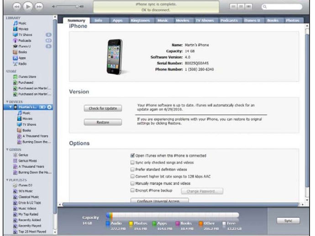Image resolution: width=315 pixels, height=236 pixels.
Task: Click Change Password button
Action: (202, 191)
